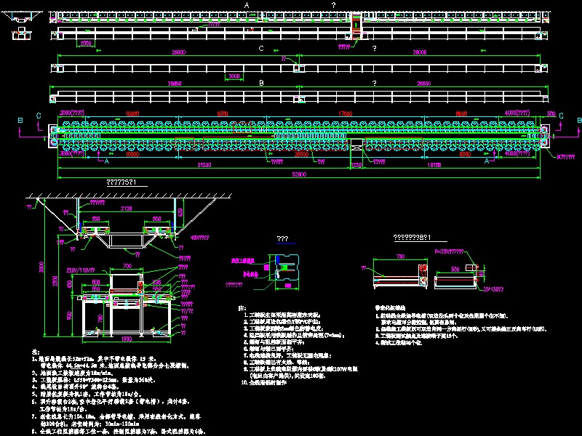Select the 26800 dimension on the upper run
Image resolution: width=582 pixels, height=436 pixels.
click(179, 52)
